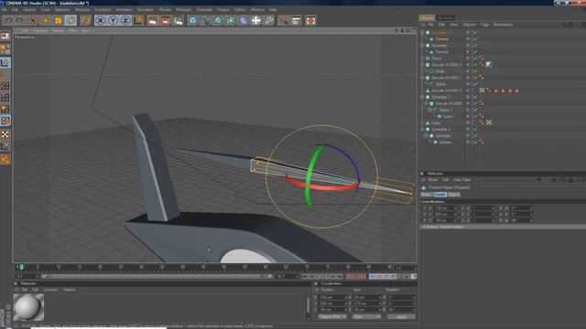Open the Size mode dropdown
Image resolution: width=586 pixels, height=329 pixels.
(x=366, y=317)
